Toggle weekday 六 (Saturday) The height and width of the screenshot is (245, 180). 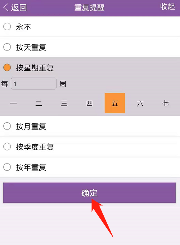[140, 103]
